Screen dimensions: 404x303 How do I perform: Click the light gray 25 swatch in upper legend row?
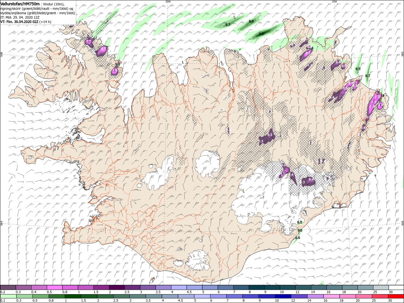380,288
